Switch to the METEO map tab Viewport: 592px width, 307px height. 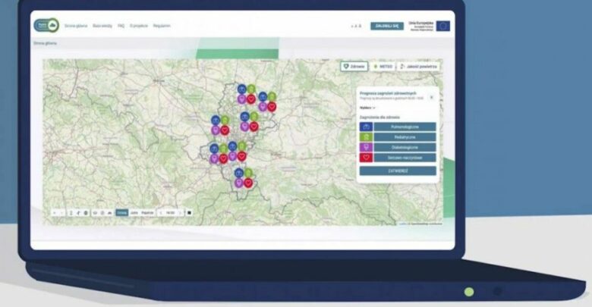pos(383,67)
